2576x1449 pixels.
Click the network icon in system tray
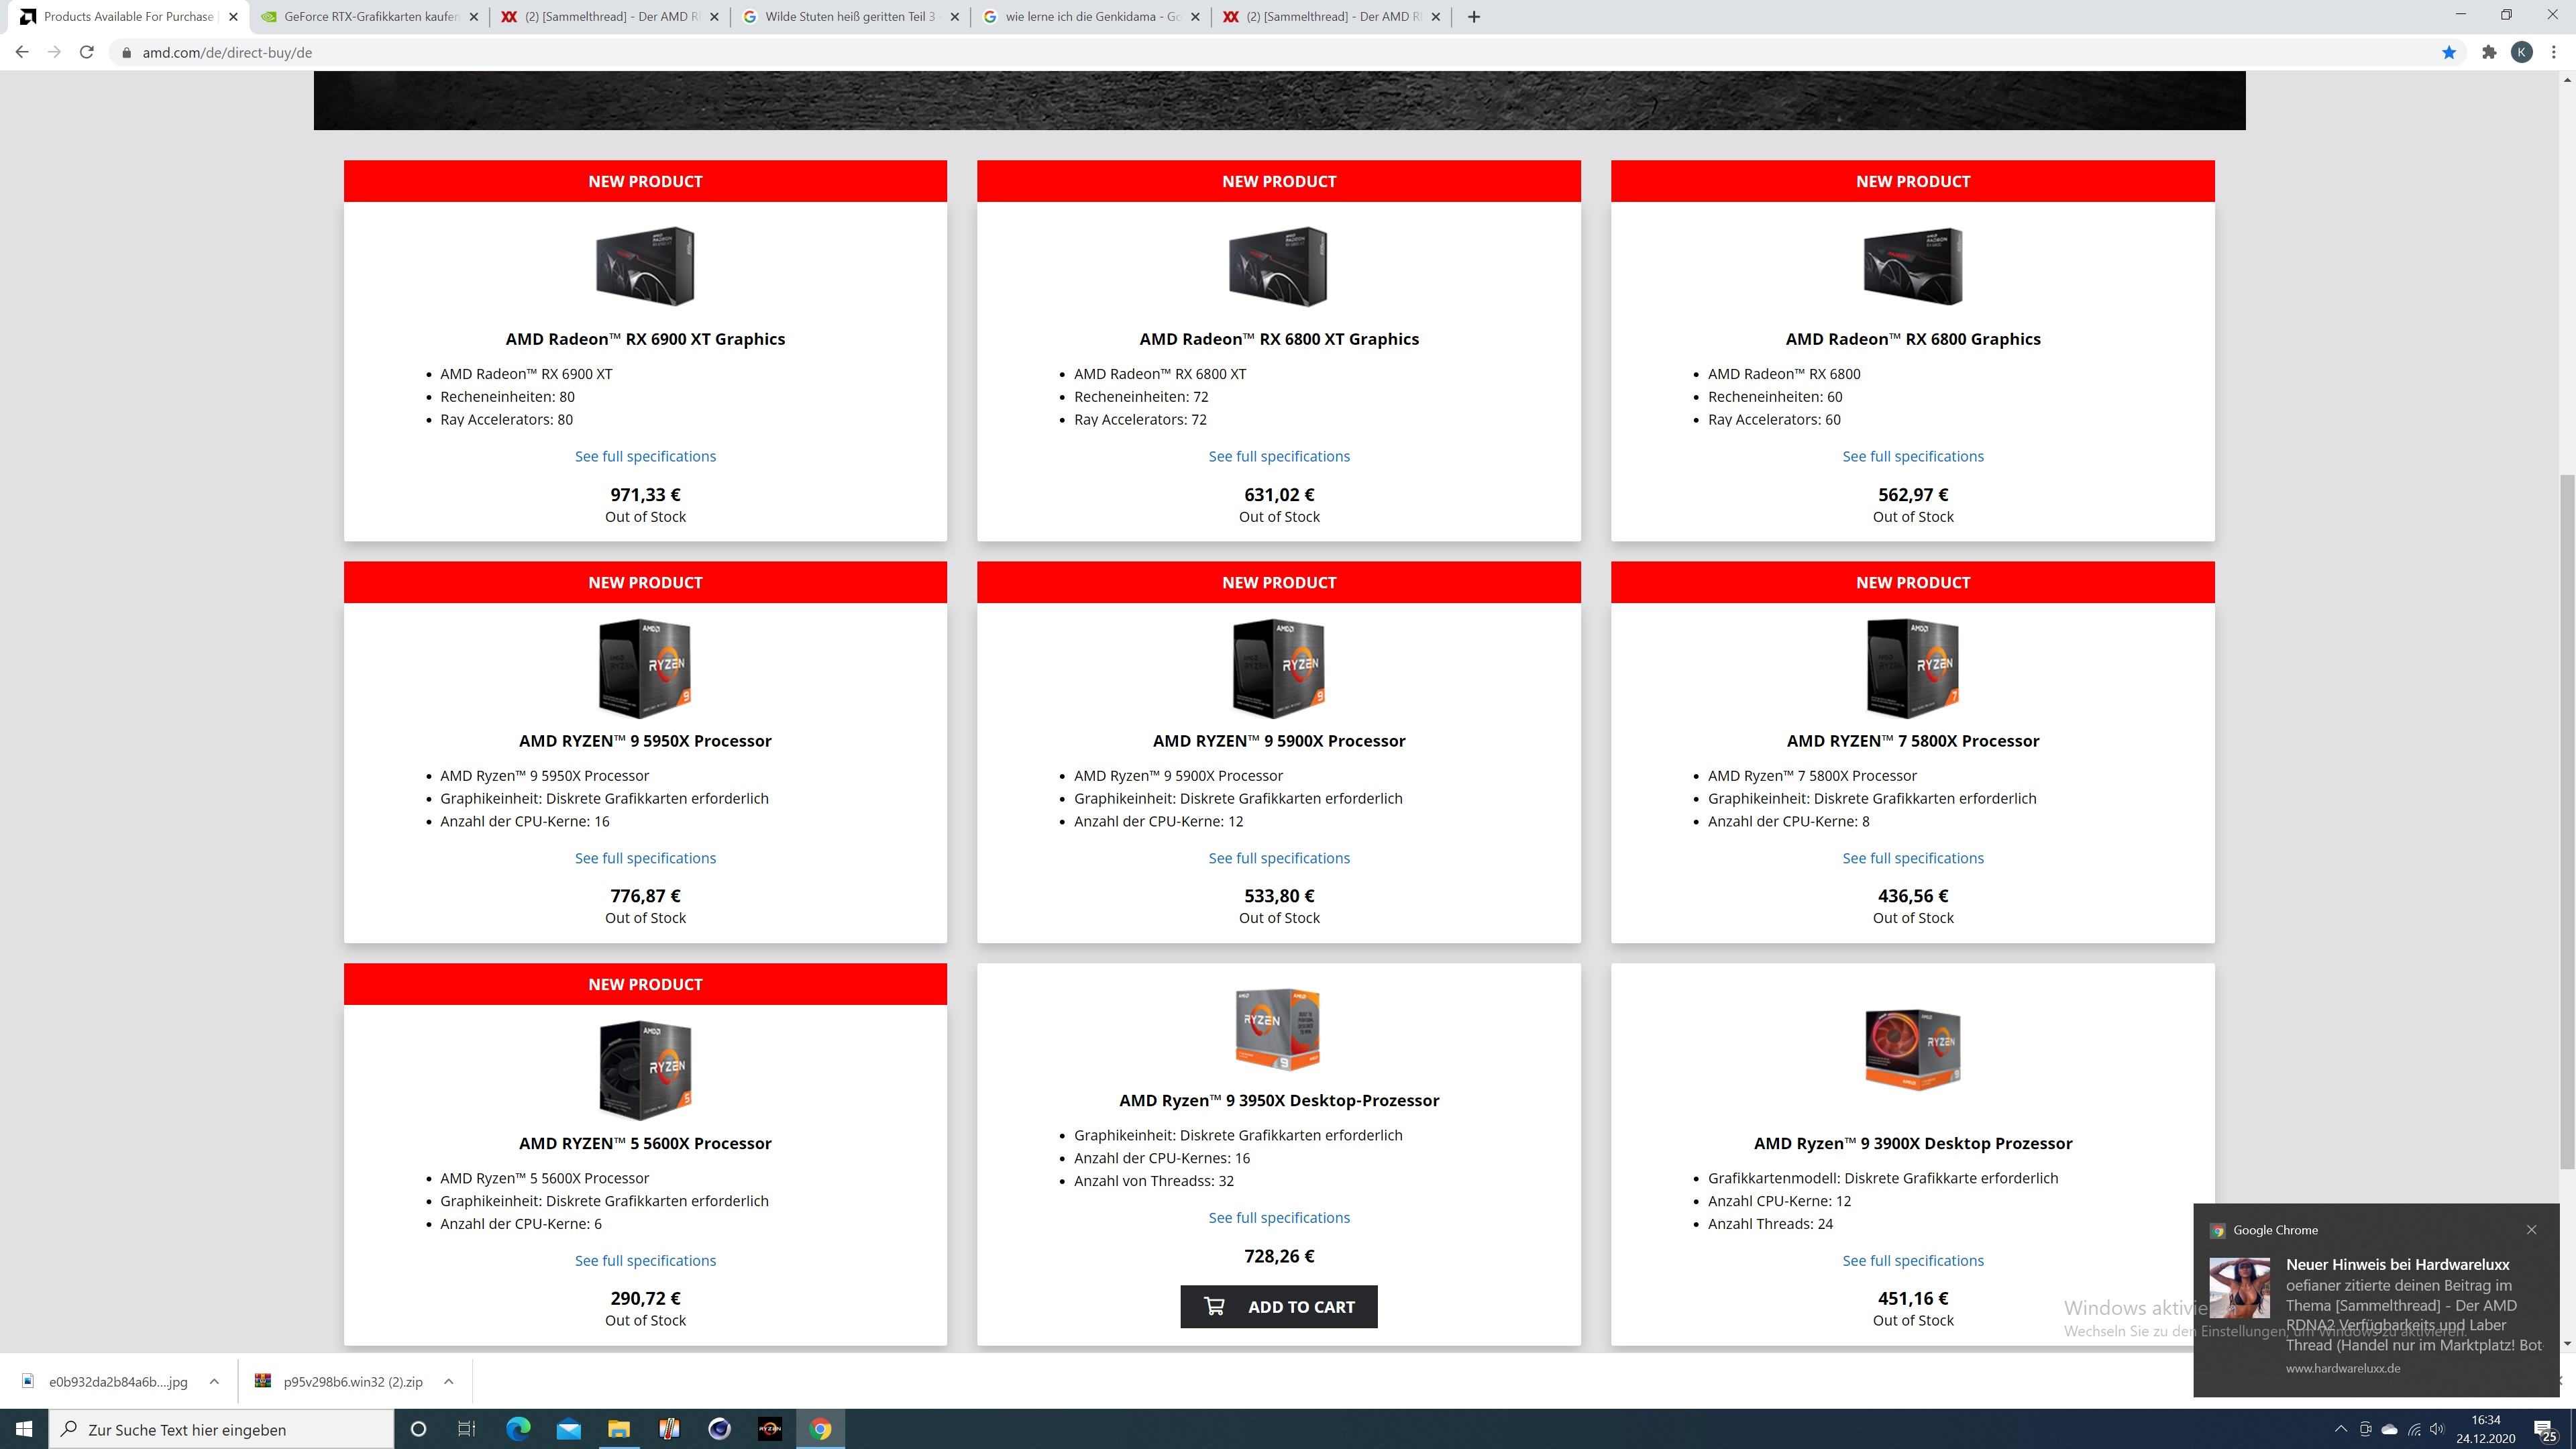pos(2414,1429)
